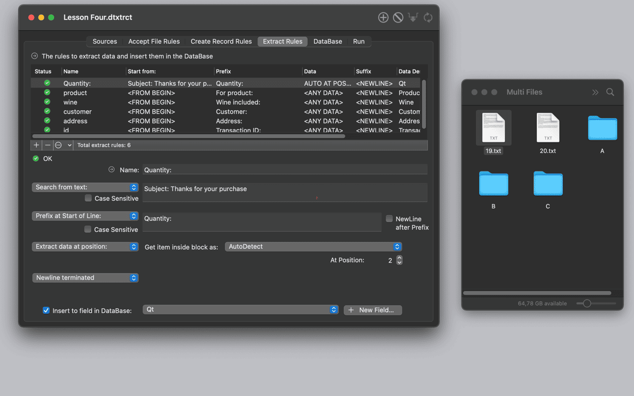Image resolution: width=634 pixels, height=396 pixels.
Task: Click the add (plus circle) toolbar icon
Action: coord(383,18)
